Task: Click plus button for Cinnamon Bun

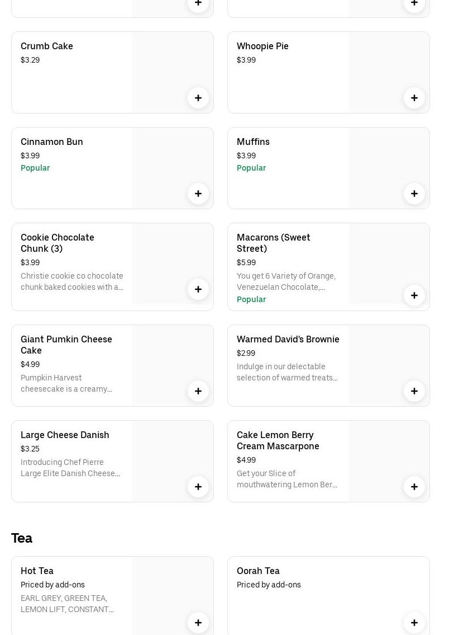Action: pos(198,194)
